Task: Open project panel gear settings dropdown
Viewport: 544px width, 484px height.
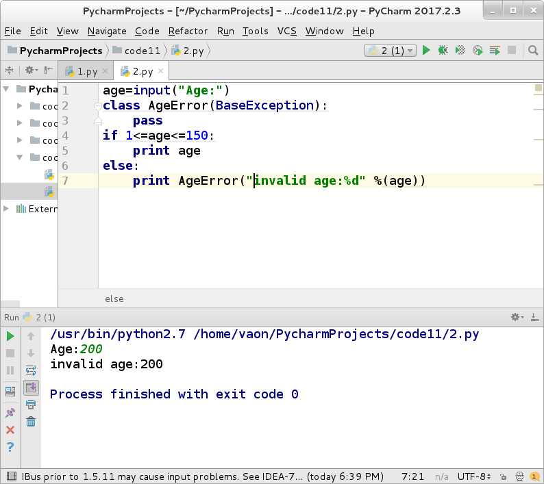Action: pyautogui.click(x=32, y=71)
